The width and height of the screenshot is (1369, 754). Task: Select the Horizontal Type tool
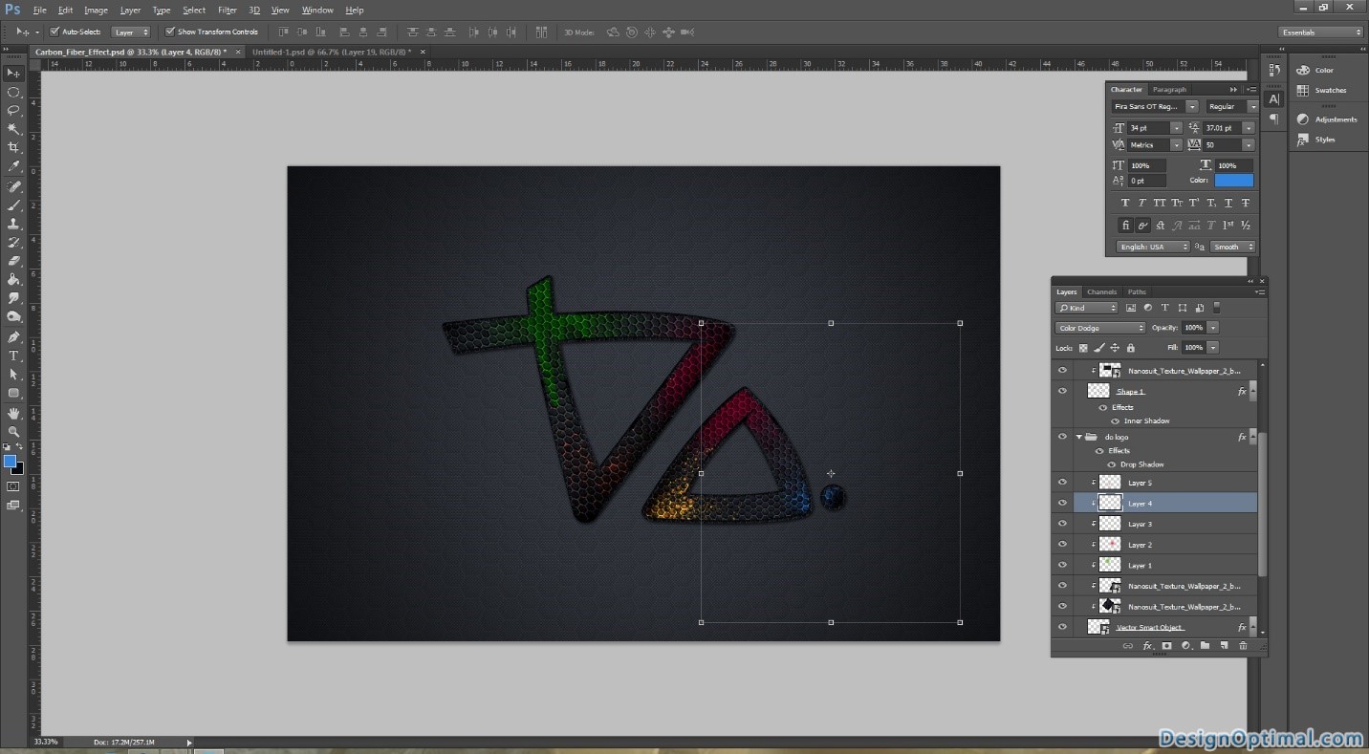click(x=13, y=355)
